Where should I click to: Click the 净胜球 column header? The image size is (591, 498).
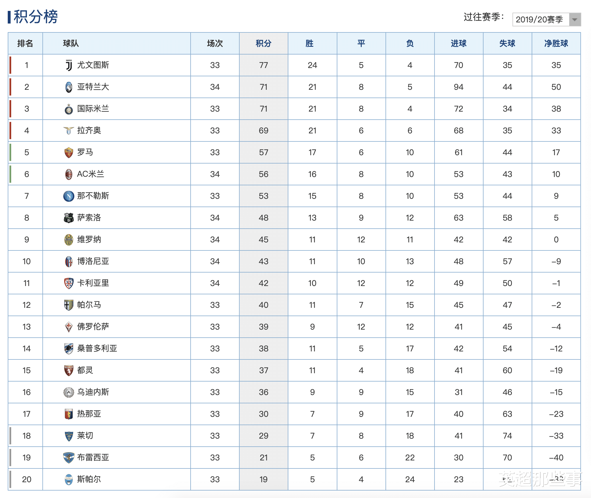(x=556, y=43)
